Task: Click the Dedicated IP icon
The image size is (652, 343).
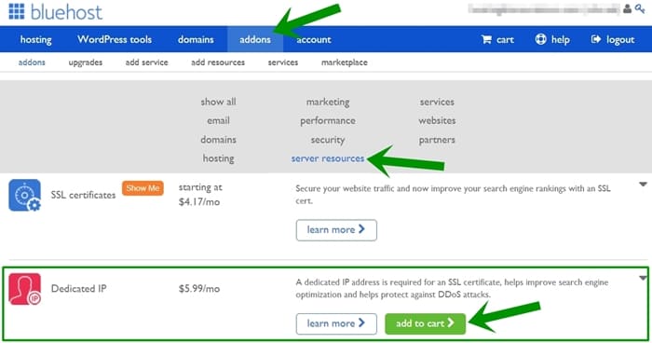Action: (24, 289)
